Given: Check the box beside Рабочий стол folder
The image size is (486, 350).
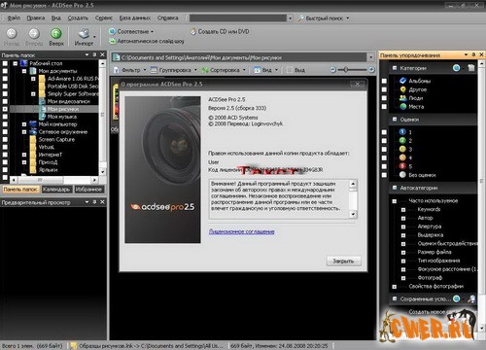Looking at the screenshot, I should click(5, 63).
